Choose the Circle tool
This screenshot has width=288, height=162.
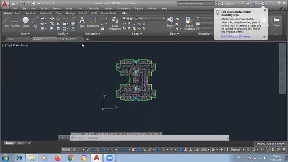(x=26, y=22)
